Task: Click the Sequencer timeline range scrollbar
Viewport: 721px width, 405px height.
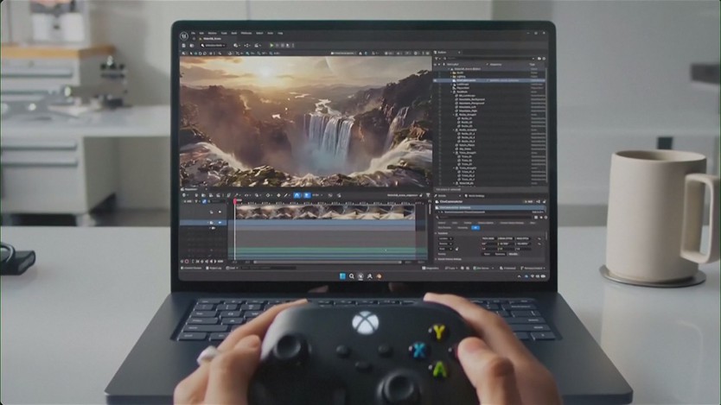Action: pos(327,263)
